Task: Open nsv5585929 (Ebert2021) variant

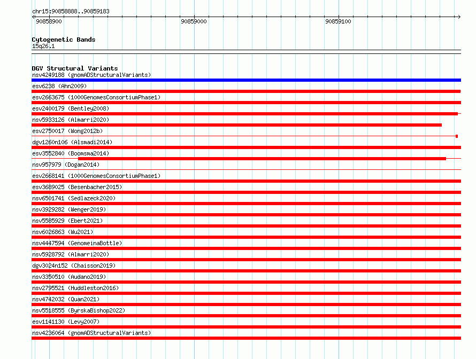Action: tap(67, 221)
